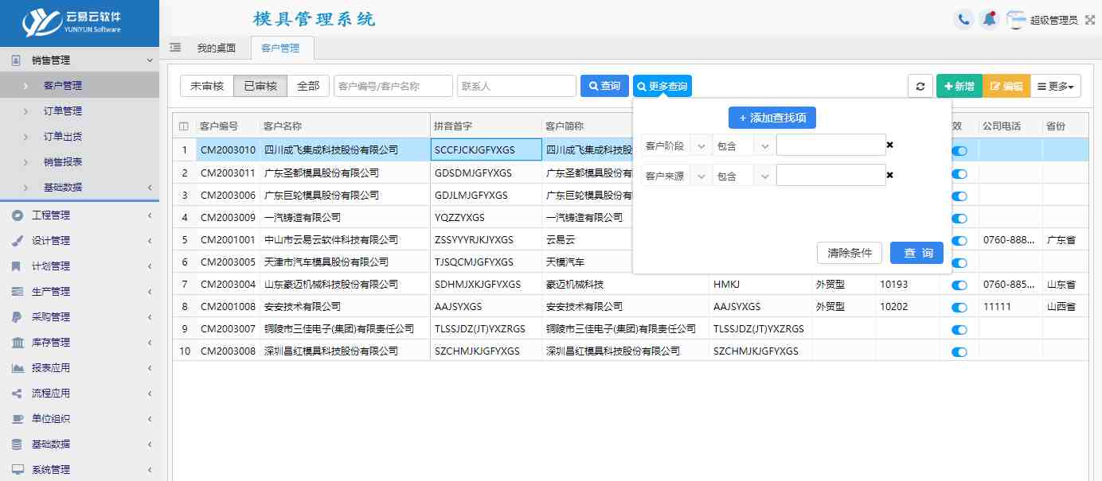Remove the 客户阶段 filter row
The image size is (1102, 481).
coord(889,145)
